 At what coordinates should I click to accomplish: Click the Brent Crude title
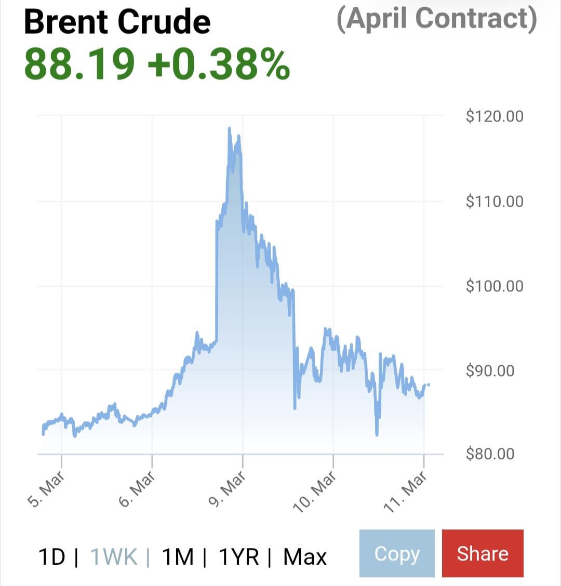tap(117, 22)
